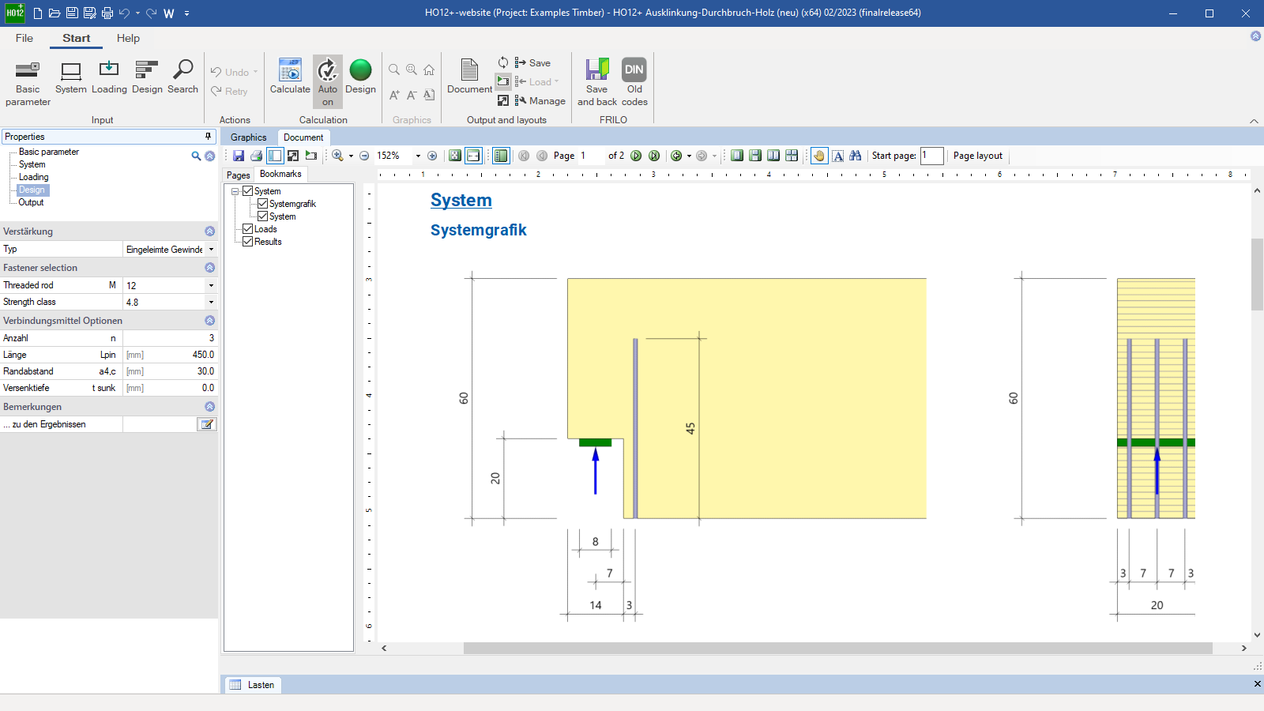Screen dimensions: 1264x711
Task: Collapse Verbindungsmittel Optionen section
Action: click(209, 321)
